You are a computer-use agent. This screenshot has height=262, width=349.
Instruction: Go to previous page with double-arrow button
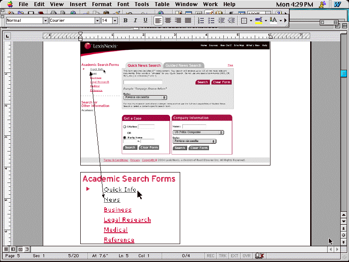coord(343,228)
